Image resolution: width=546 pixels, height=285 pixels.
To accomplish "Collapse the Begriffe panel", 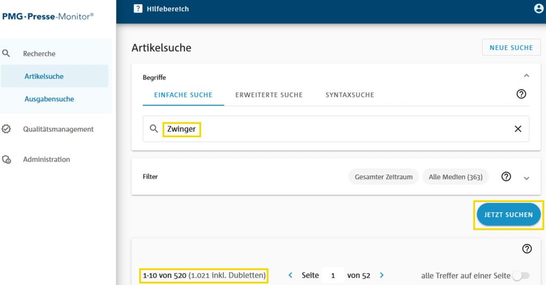I will [x=526, y=76].
